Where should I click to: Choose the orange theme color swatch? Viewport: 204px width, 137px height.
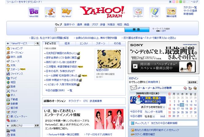177,2
